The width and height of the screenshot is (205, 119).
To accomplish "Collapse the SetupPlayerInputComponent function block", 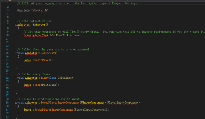I will pos(16,103).
